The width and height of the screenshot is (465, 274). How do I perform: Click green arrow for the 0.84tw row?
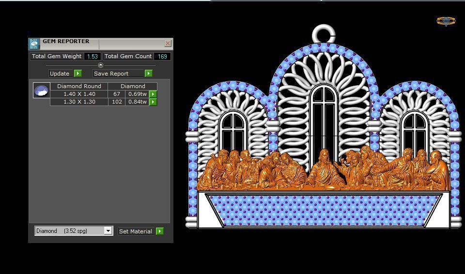click(153, 102)
